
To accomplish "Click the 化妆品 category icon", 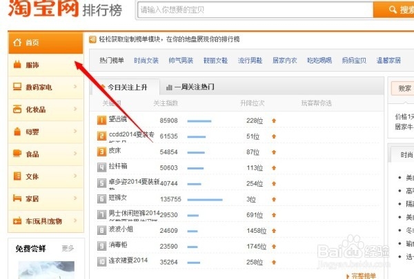I will 17,109.
